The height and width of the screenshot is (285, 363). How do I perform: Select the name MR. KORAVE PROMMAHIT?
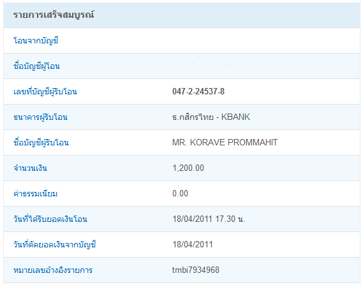225,143
